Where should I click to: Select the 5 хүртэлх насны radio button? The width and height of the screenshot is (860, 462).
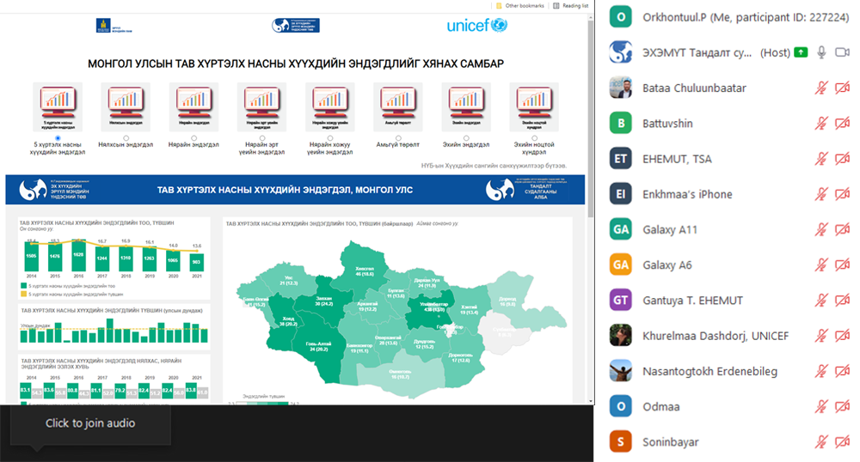click(x=58, y=137)
